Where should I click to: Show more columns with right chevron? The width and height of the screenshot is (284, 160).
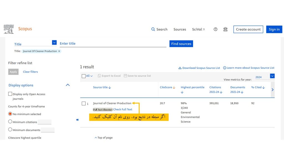(x=273, y=90)
